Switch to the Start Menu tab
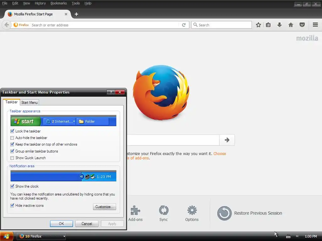The height and width of the screenshot is (241, 322). click(x=29, y=103)
